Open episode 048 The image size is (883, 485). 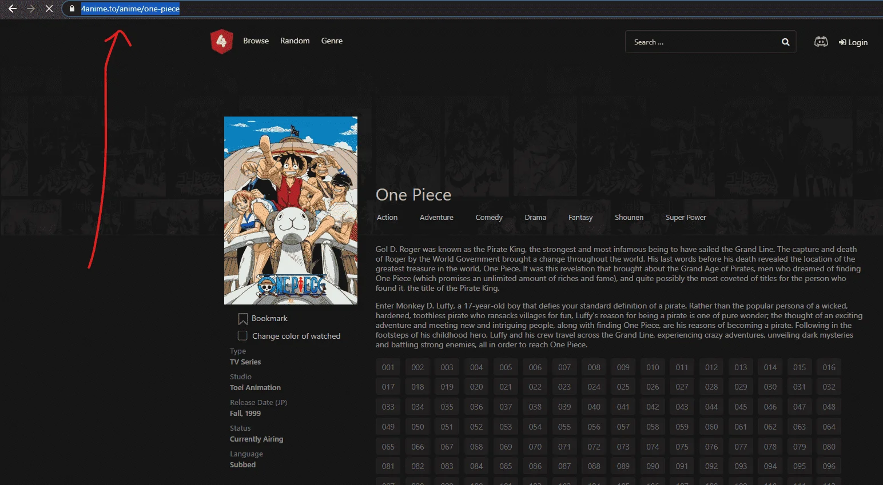pos(829,407)
